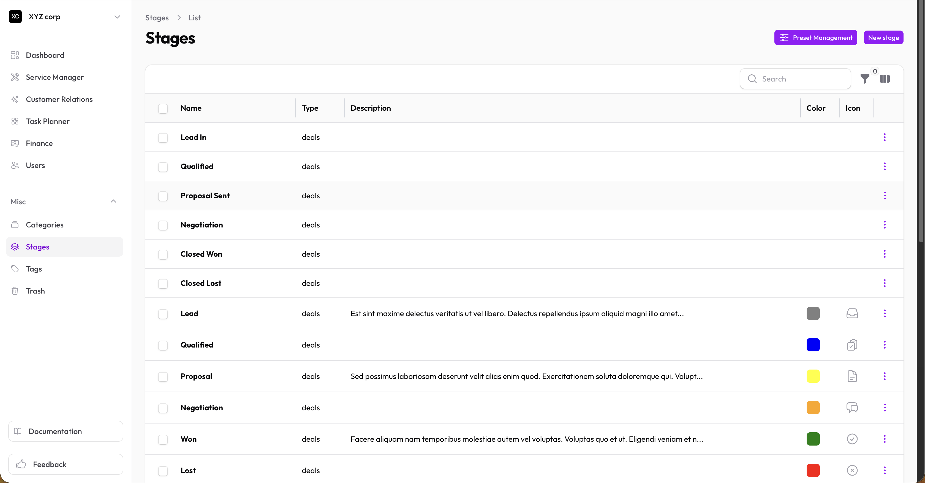Click the XC company logo badge
925x483 pixels.
pyautogui.click(x=15, y=17)
